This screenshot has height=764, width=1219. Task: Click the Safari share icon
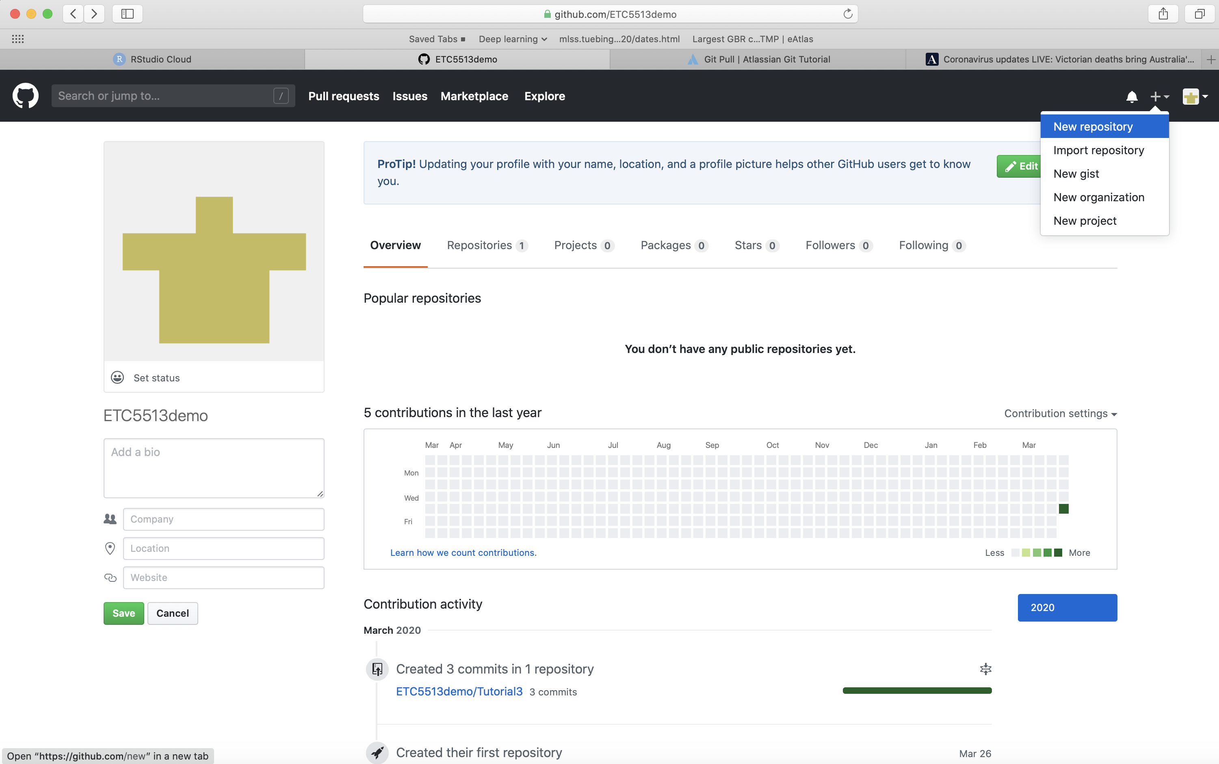pyautogui.click(x=1163, y=14)
